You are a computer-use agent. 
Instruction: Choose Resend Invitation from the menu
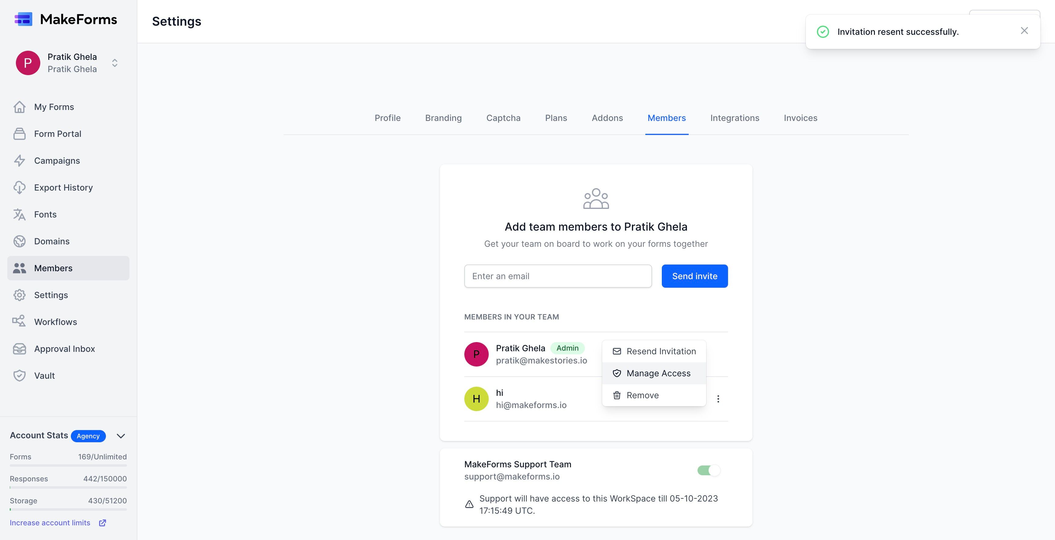pyautogui.click(x=654, y=351)
